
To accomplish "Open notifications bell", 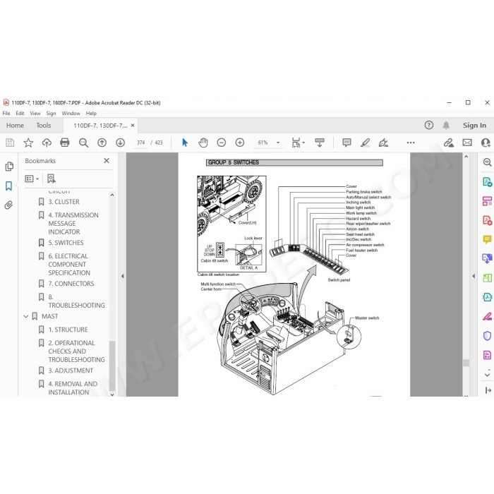I will point(446,125).
